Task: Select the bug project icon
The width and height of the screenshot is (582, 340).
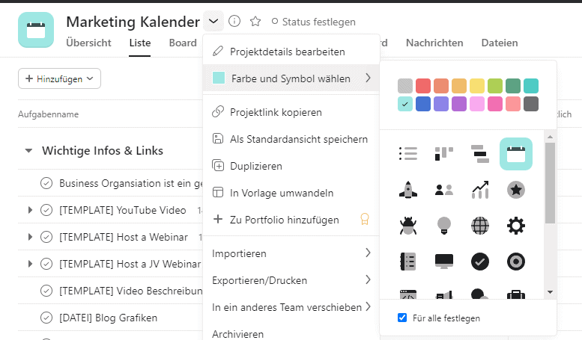Action: (408, 226)
